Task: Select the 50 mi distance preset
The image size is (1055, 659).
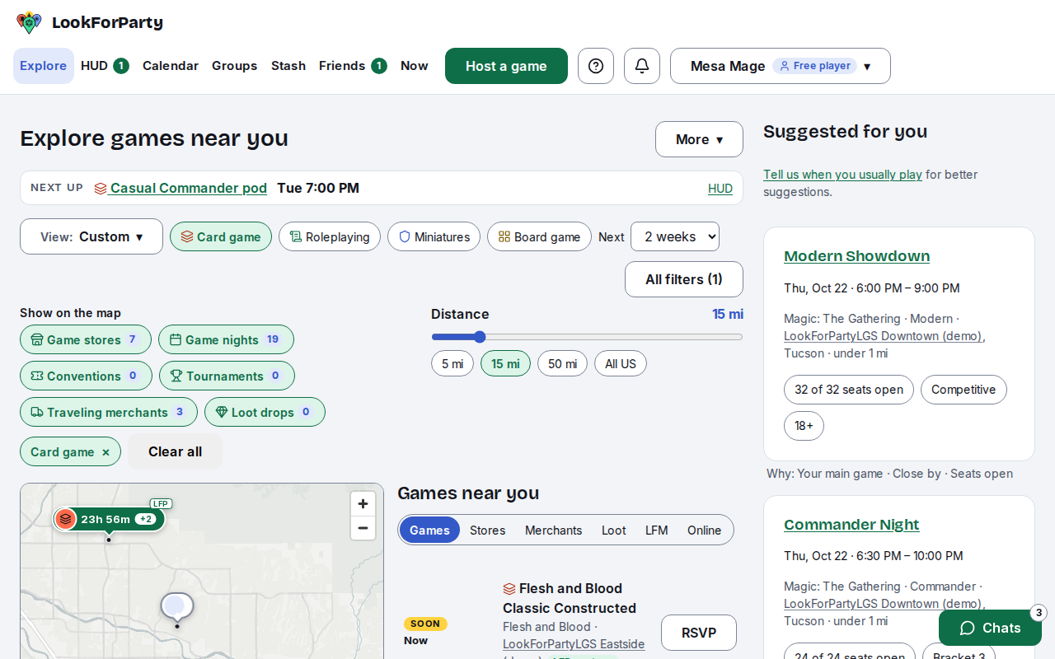Action: [562, 363]
